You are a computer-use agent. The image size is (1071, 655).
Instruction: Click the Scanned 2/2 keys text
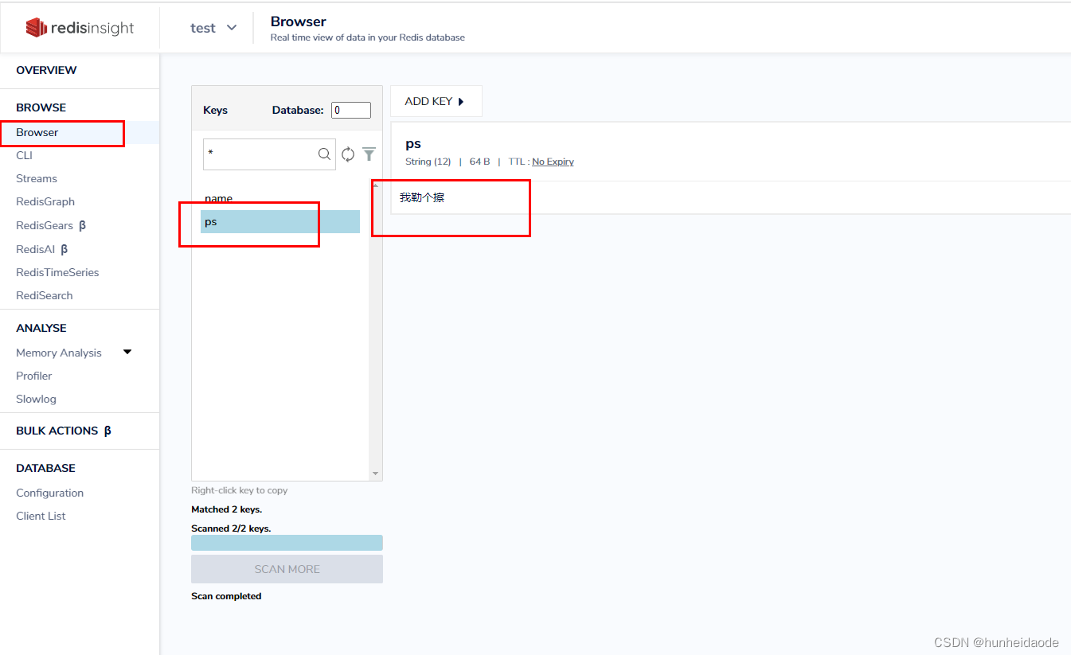tap(231, 528)
